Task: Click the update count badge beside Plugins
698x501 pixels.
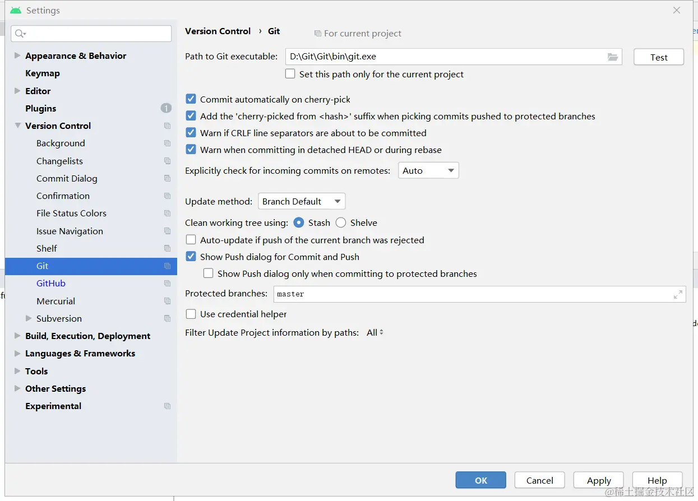Action: (166, 108)
